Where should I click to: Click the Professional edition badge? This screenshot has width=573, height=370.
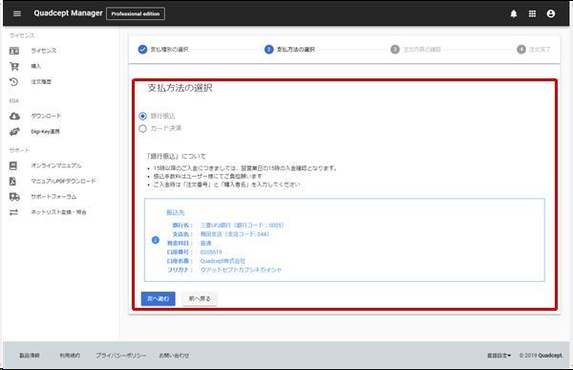[136, 13]
